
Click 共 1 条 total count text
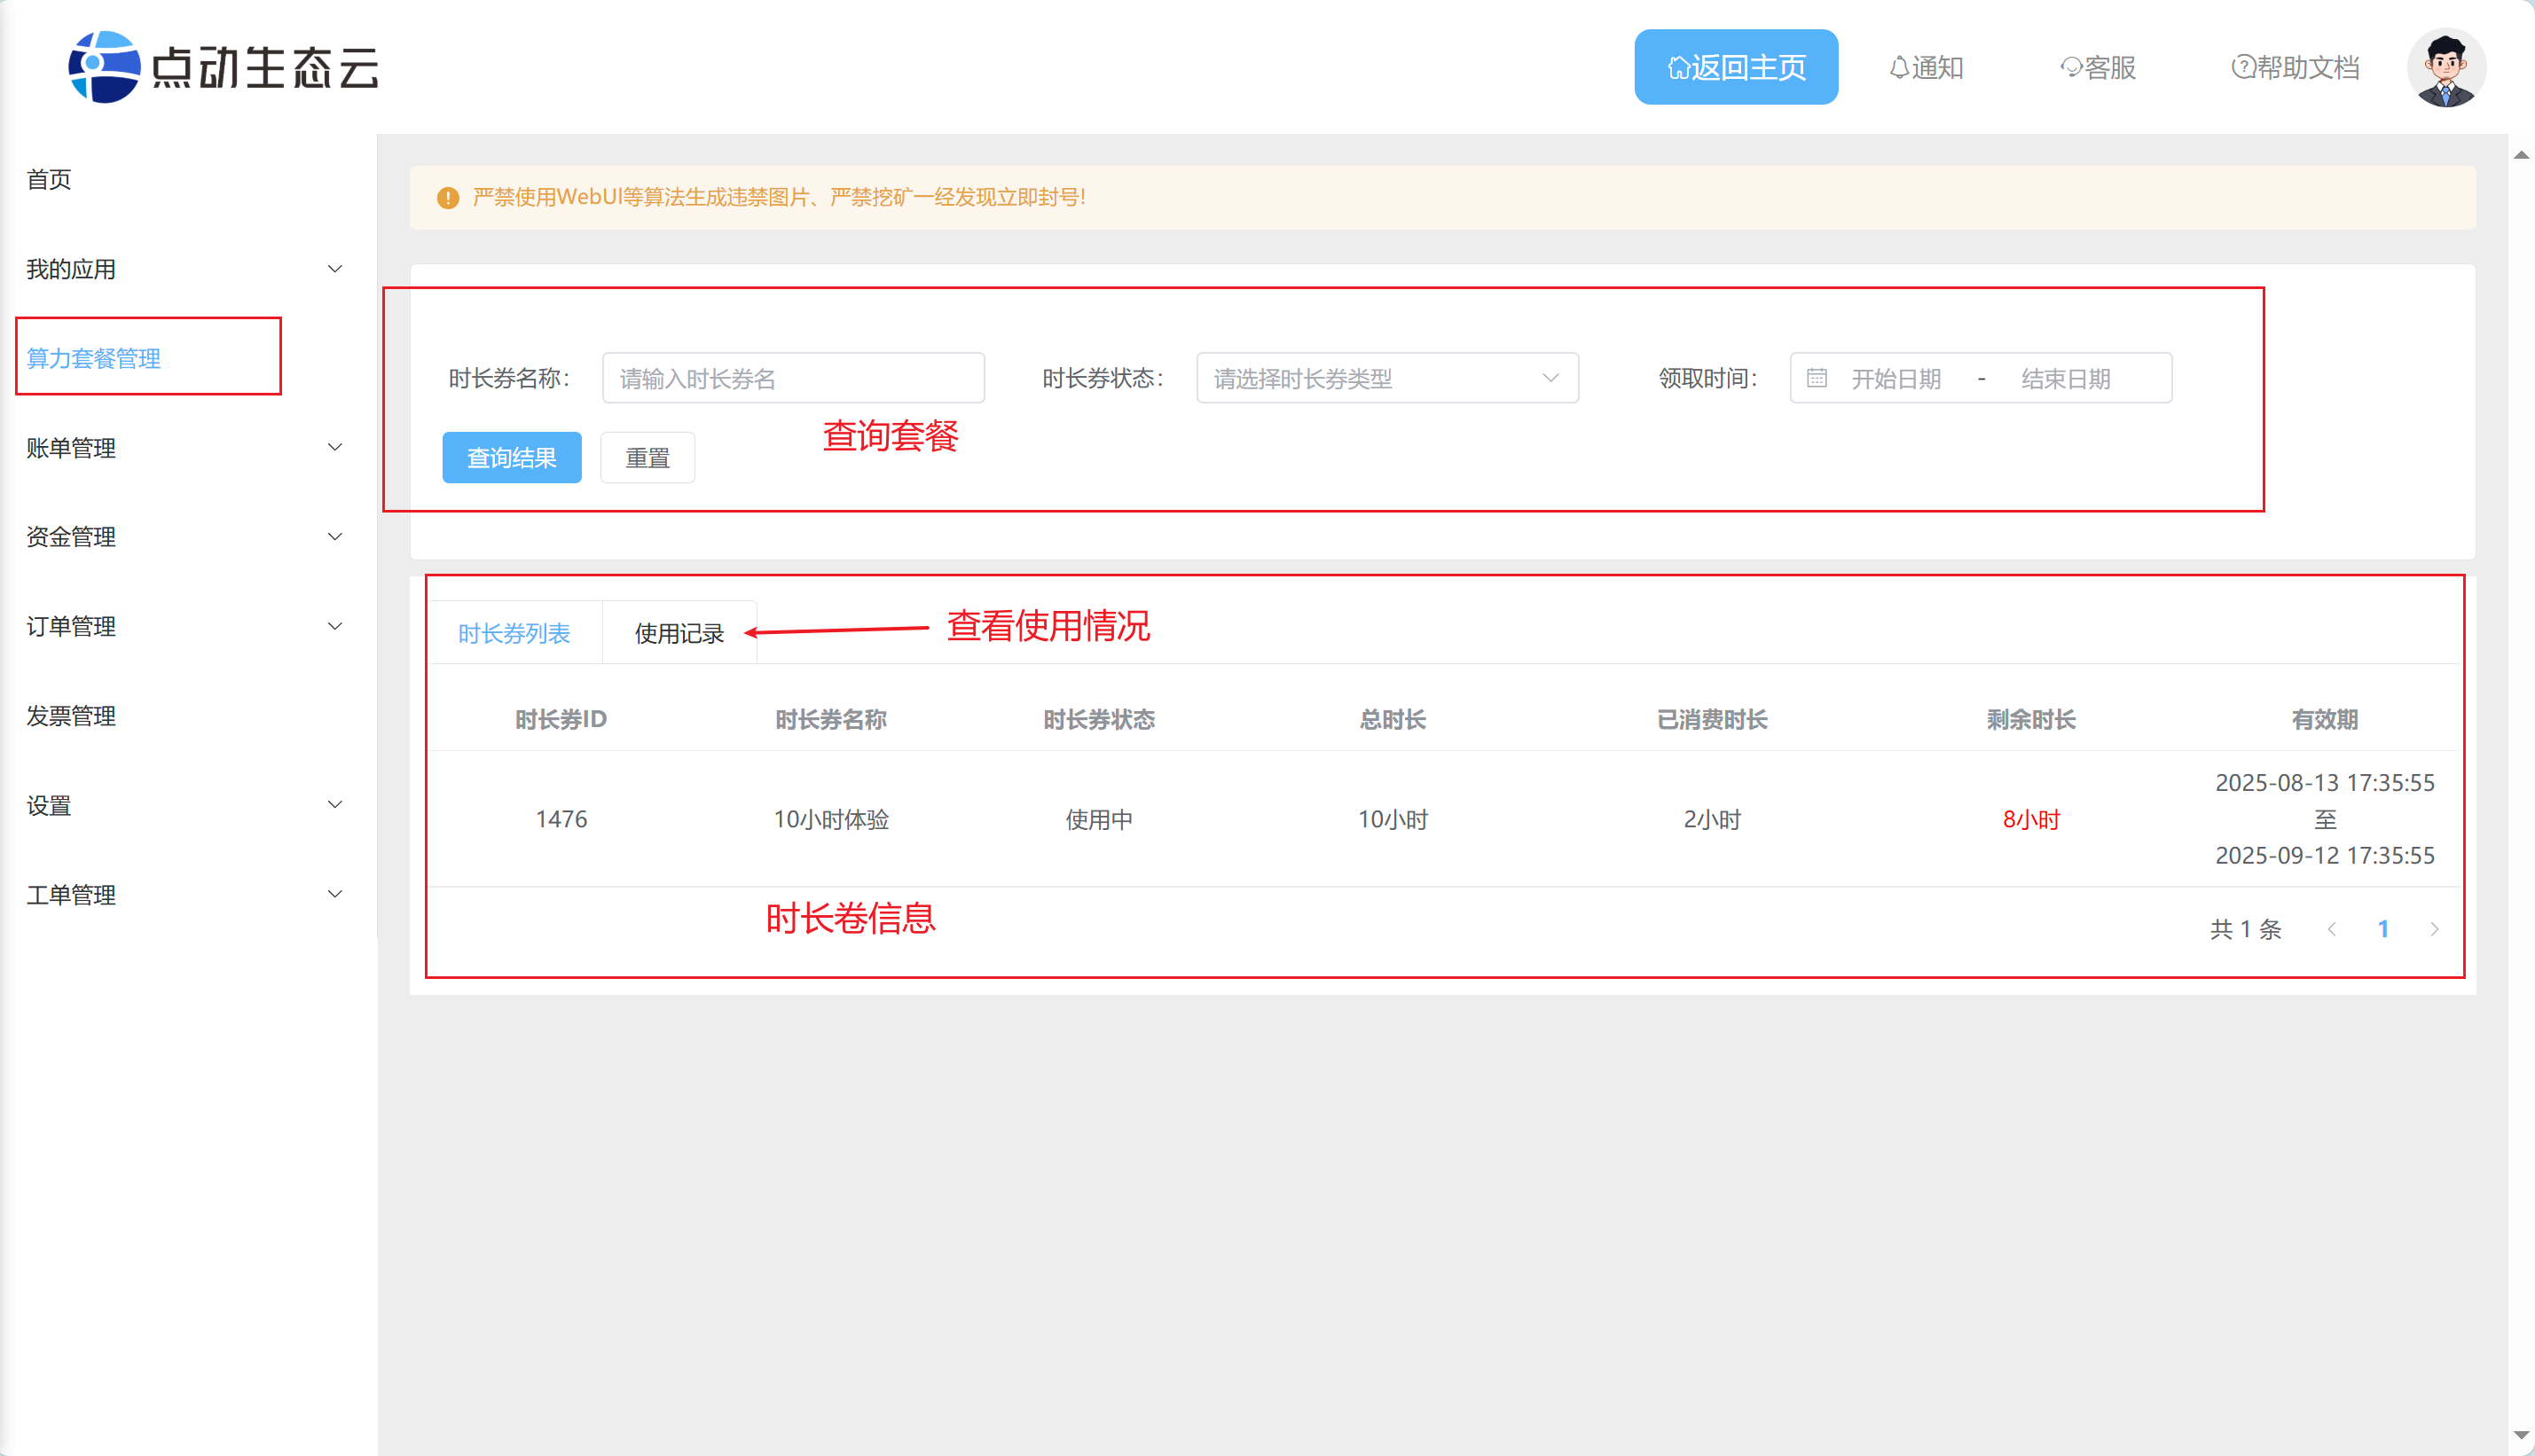coord(2246,929)
